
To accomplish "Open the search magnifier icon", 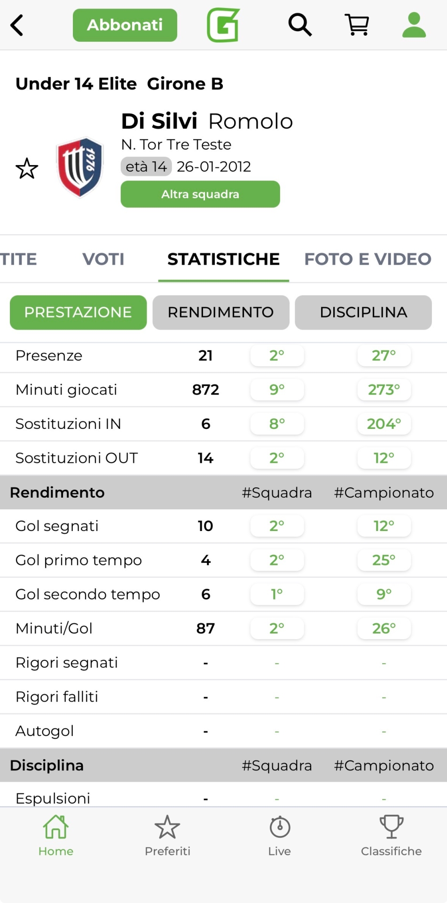I will (x=300, y=25).
